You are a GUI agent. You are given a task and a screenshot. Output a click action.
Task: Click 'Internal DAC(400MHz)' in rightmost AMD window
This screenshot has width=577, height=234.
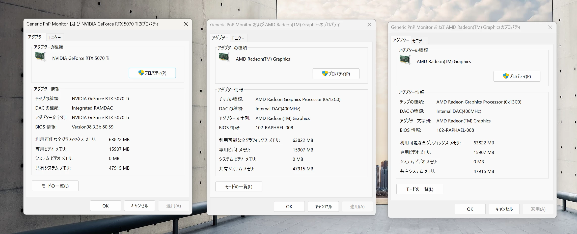tap(459, 111)
